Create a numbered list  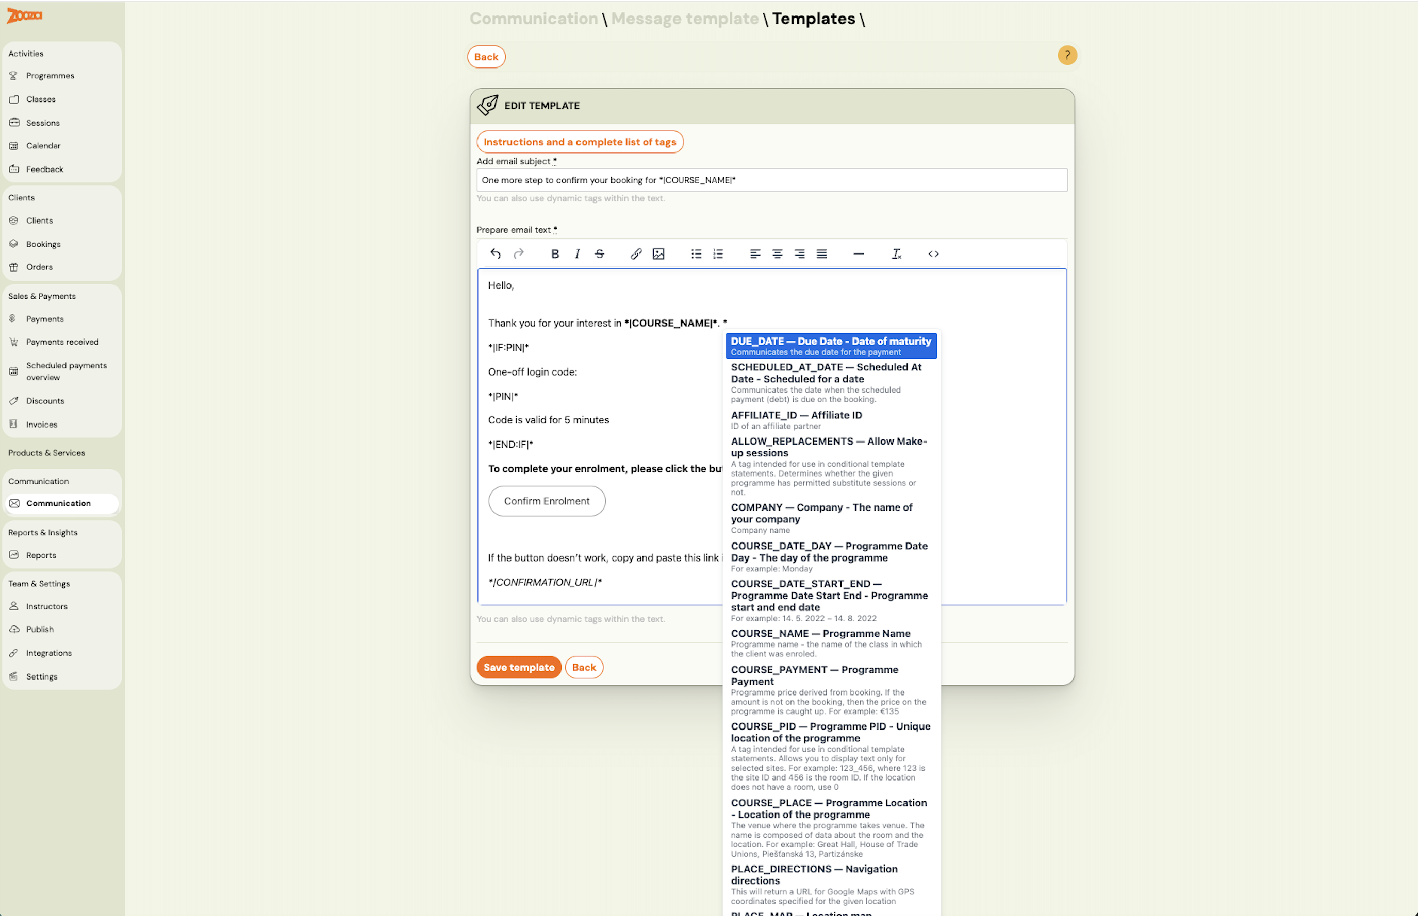(x=718, y=253)
